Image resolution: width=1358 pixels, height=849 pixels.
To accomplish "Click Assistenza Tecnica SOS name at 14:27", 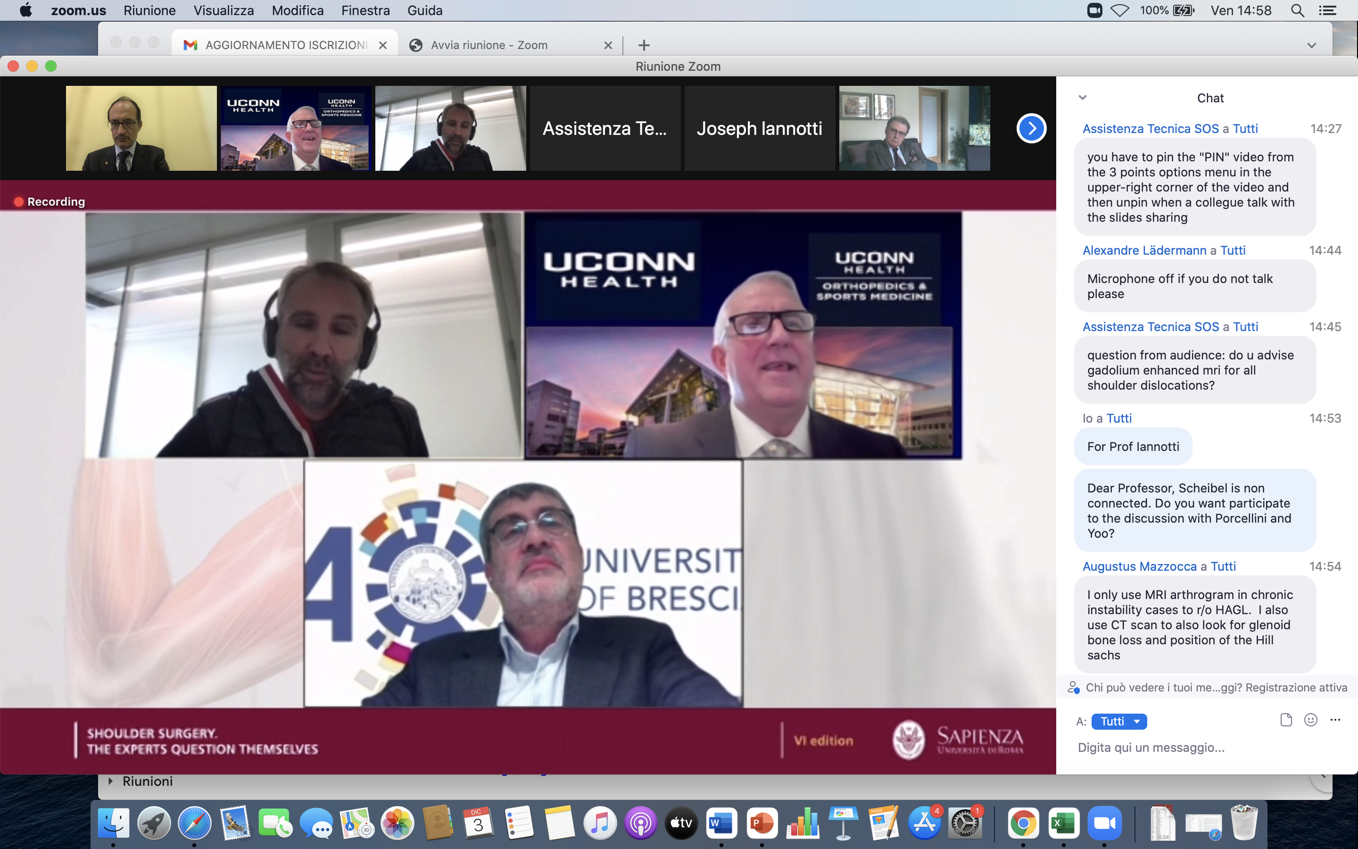I will click(1151, 129).
